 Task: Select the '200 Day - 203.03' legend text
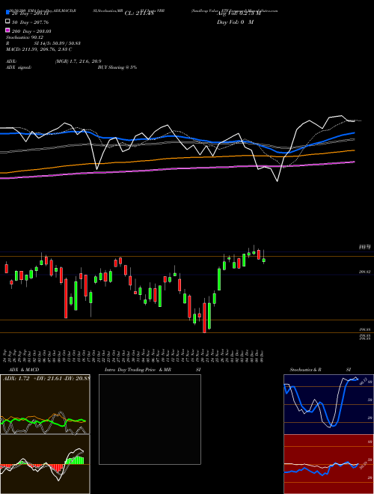(31, 31)
